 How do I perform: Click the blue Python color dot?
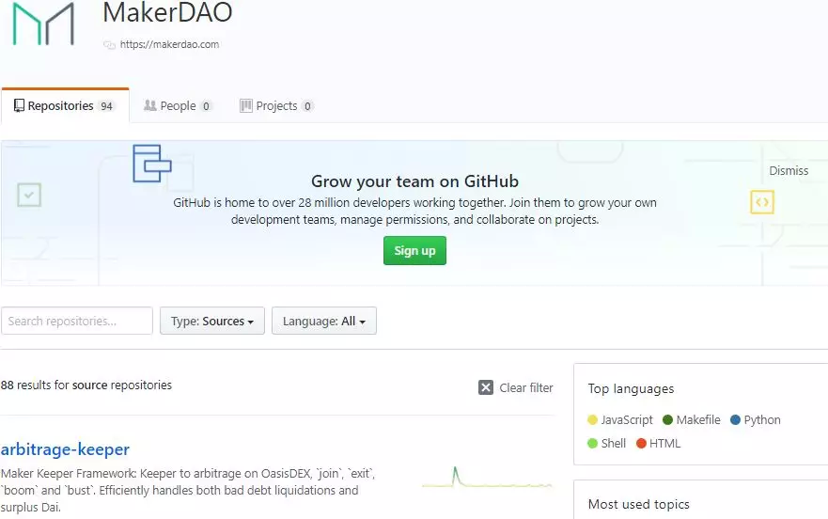(x=735, y=420)
